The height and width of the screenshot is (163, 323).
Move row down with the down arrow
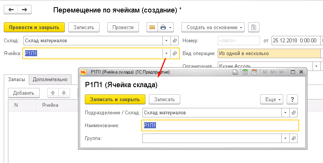pos(64,93)
